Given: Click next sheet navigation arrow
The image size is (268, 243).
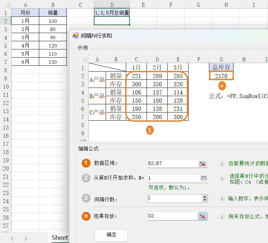Looking at the screenshot, I should (x=26, y=238).
